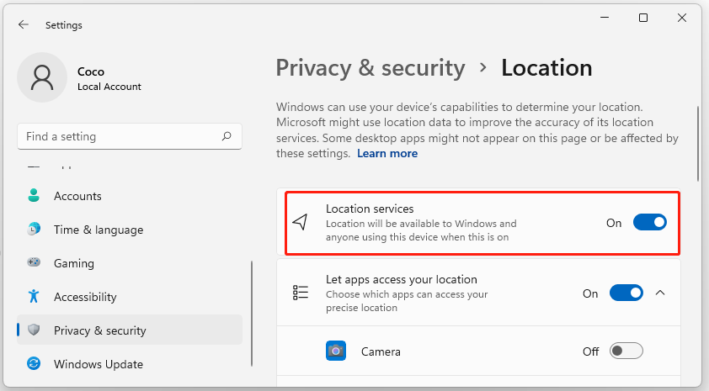Go back with the Settings back arrow
Screen dimensions: 709x391
pos(24,25)
